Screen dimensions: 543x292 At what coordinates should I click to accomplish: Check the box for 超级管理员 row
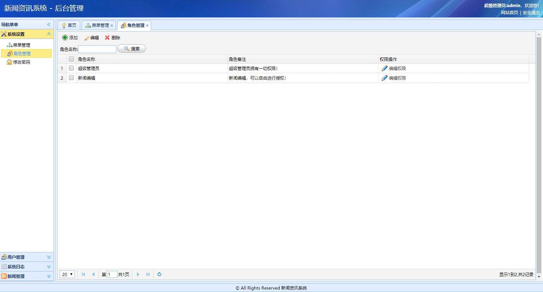[x=71, y=68]
